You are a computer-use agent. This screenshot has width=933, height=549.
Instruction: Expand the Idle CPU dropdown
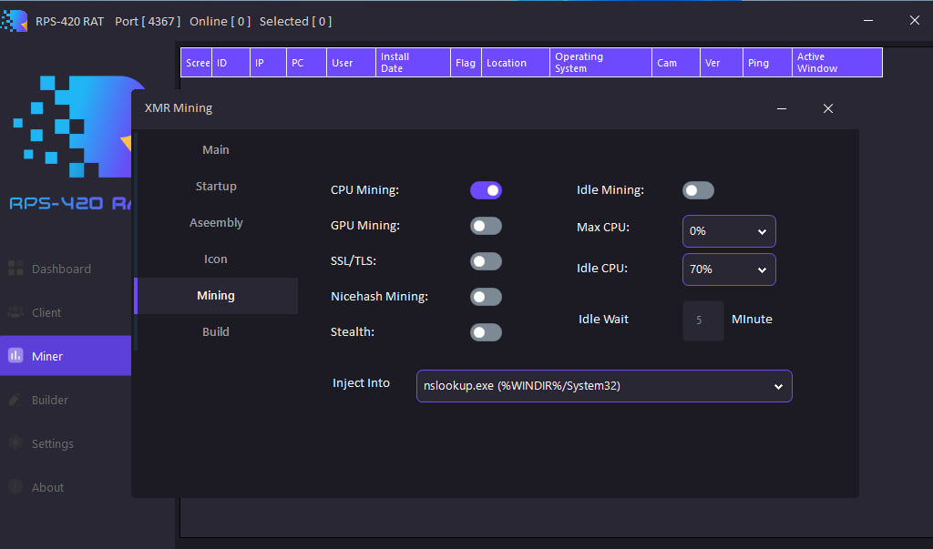point(729,269)
